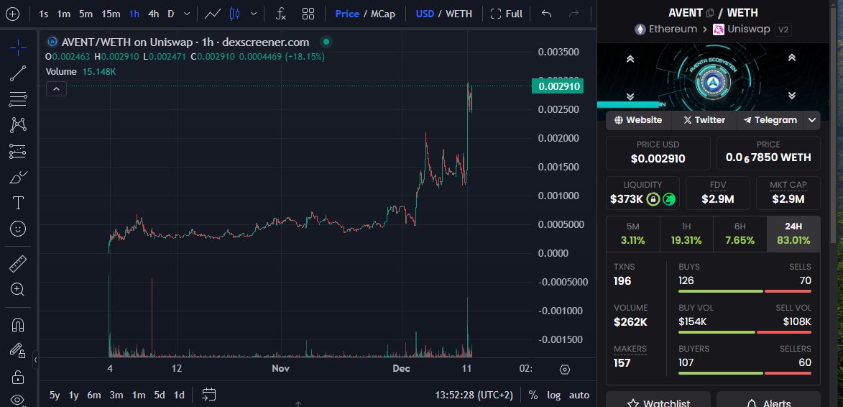Toggle auto scale mode
Image resolution: width=843 pixels, height=407 pixels.
pos(579,395)
